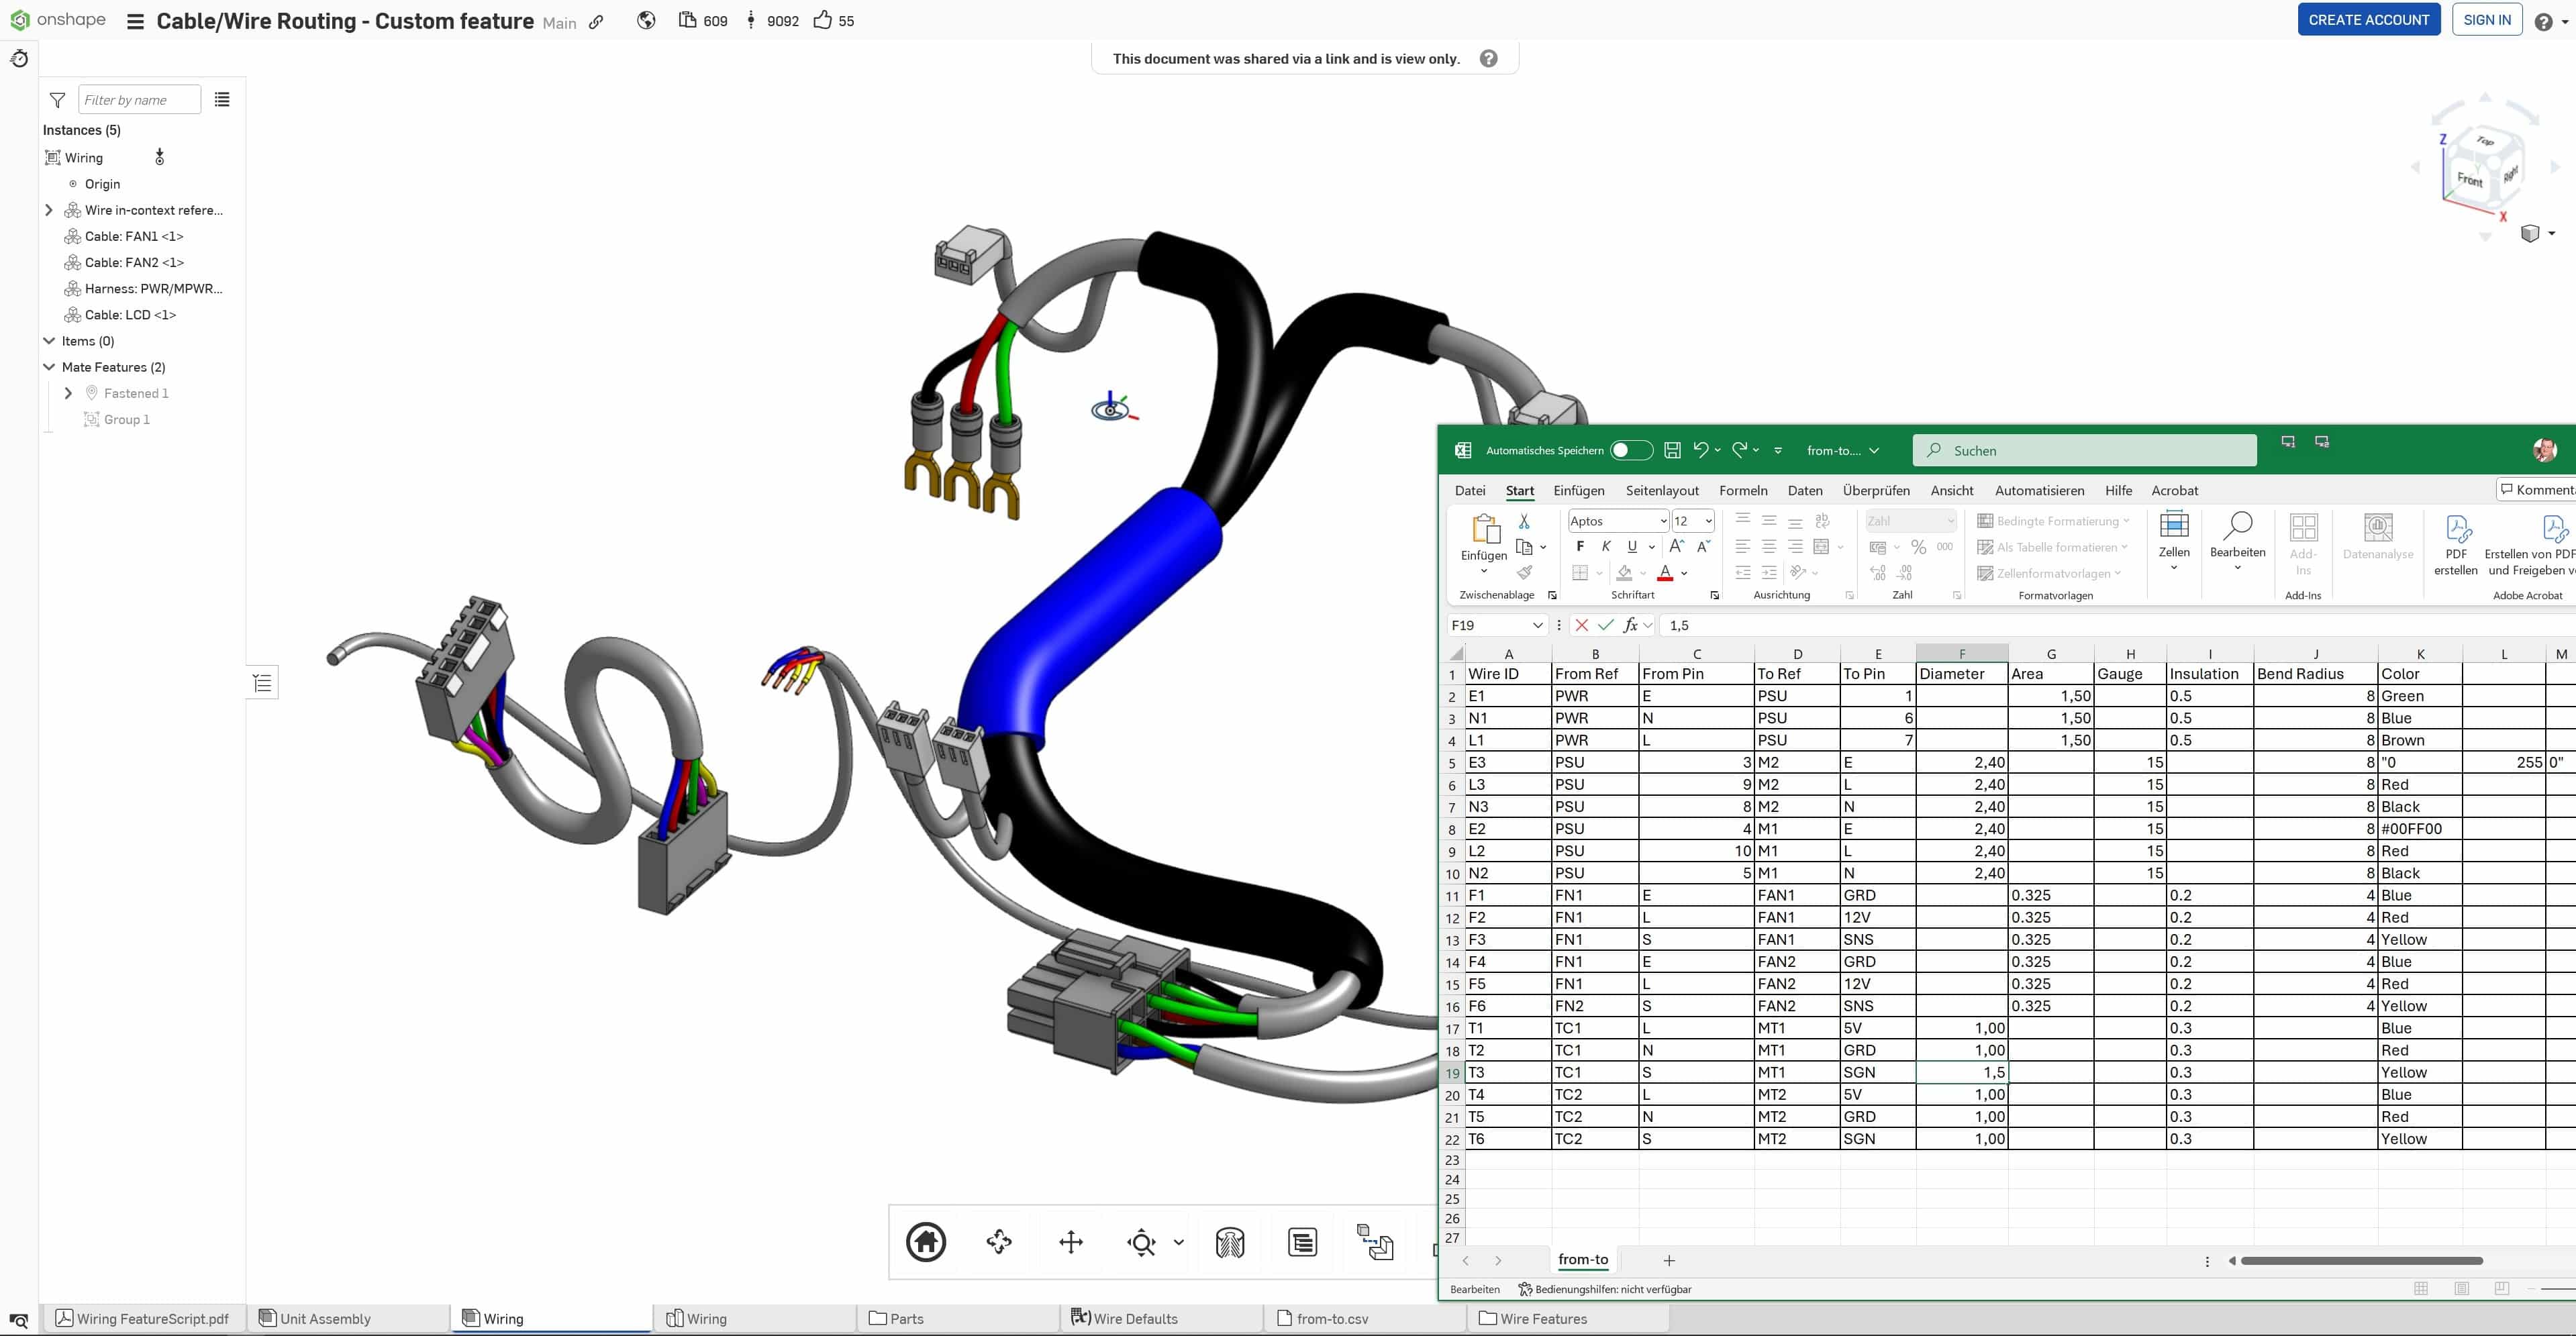
Task: Select the pan view tool in Onshape
Action: click(x=1070, y=1242)
